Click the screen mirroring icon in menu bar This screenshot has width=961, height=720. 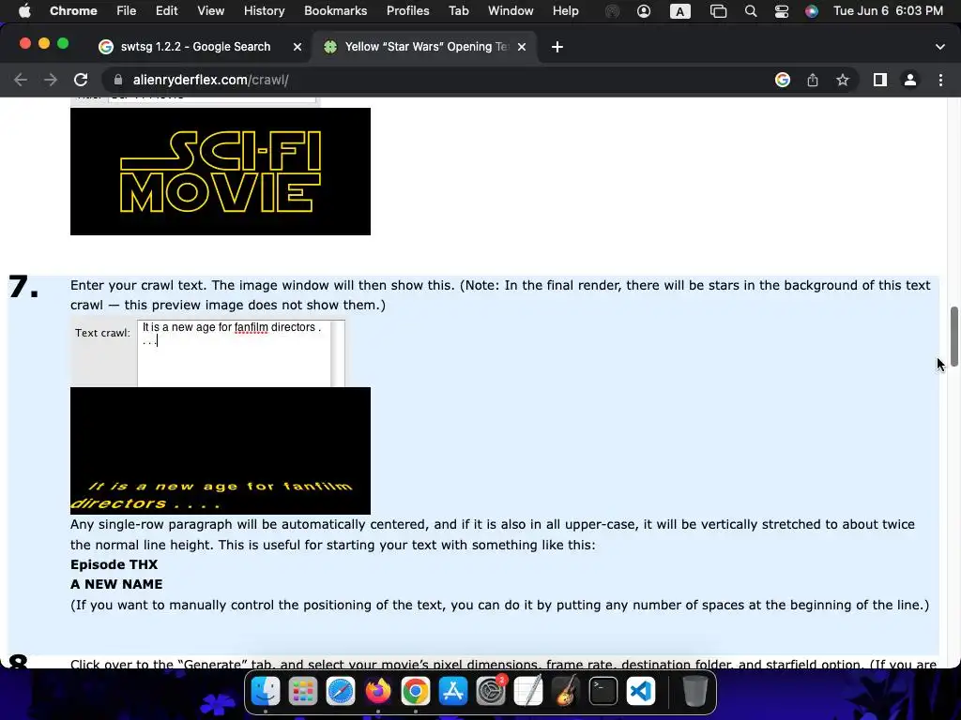click(718, 11)
